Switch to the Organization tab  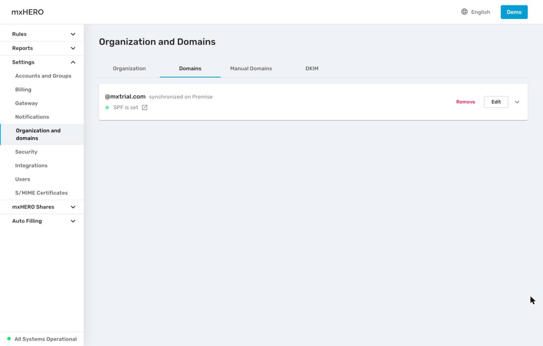129,69
